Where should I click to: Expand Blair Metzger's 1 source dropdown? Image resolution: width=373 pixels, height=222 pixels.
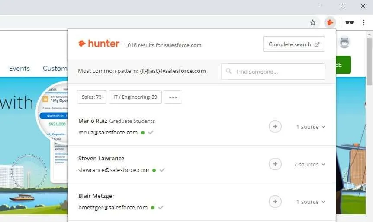[310, 202]
